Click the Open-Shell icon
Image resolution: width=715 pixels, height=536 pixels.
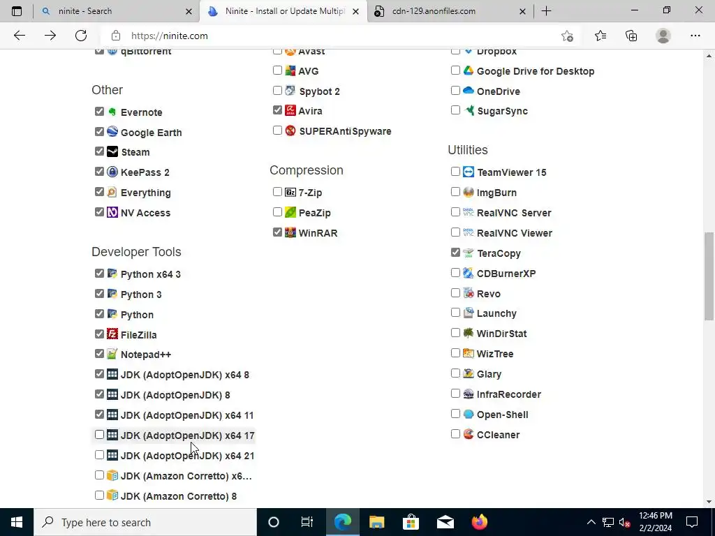click(469, 414)
